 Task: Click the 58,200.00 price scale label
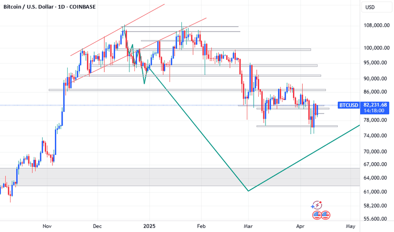point(375,206)
